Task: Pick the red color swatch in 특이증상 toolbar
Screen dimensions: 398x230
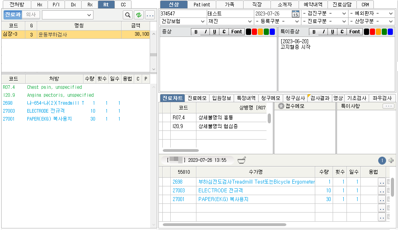Action: [373, 32]
